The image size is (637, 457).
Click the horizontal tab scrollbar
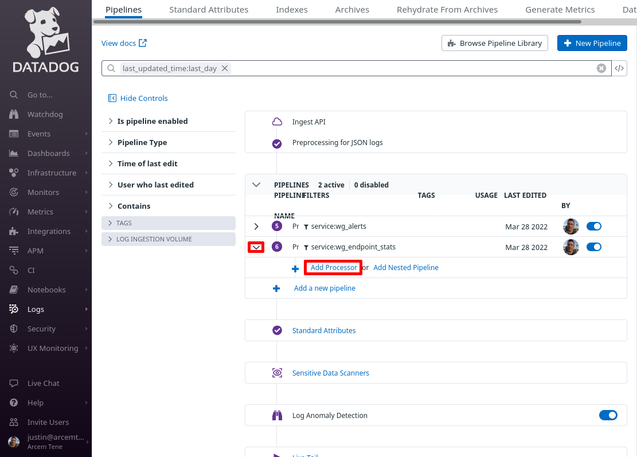coord(337,22)
